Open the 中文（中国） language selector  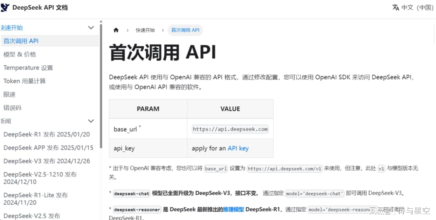tap(417, 8)
